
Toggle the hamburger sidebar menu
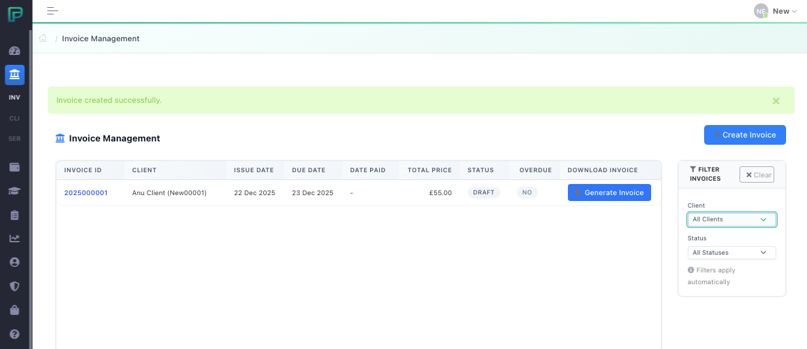pyautogui.click(x=52, y=11)
